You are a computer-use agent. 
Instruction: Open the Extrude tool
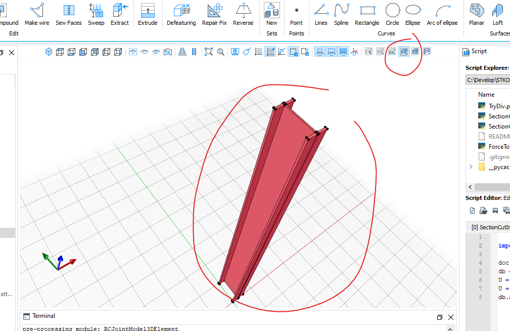click(148, 14)
